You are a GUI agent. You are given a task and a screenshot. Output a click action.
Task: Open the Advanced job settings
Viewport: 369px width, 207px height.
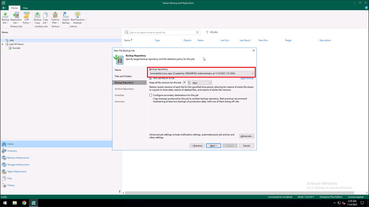[x=246, y=136]
